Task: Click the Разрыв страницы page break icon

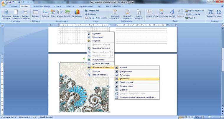Action: (x=25, y=14)
